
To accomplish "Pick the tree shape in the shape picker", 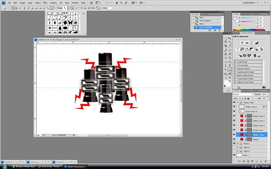I will pos(55,23).
